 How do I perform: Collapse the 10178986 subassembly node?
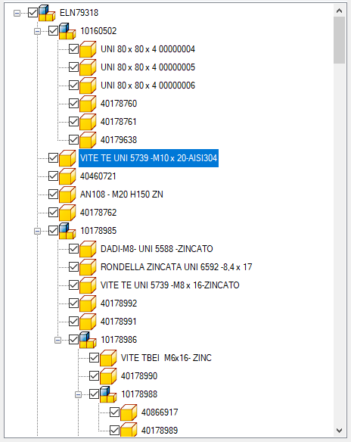(x=57, y=341)
